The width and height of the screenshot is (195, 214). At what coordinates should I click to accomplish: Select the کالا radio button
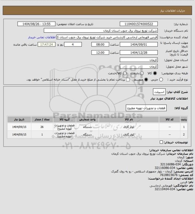pyautogui.click(x=155, y=73)
